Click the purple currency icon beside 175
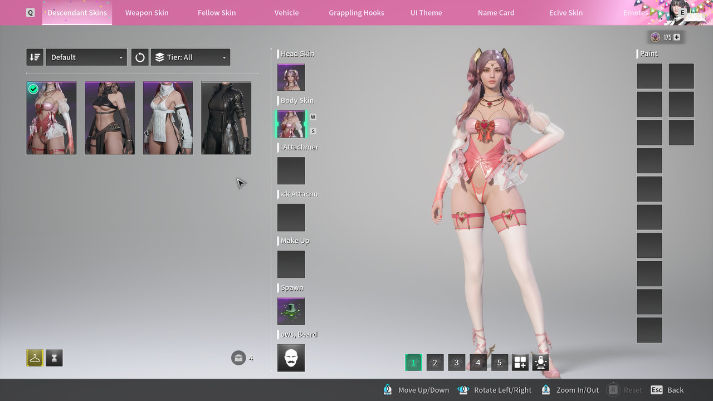713x401 pixels. coord(656,37)
